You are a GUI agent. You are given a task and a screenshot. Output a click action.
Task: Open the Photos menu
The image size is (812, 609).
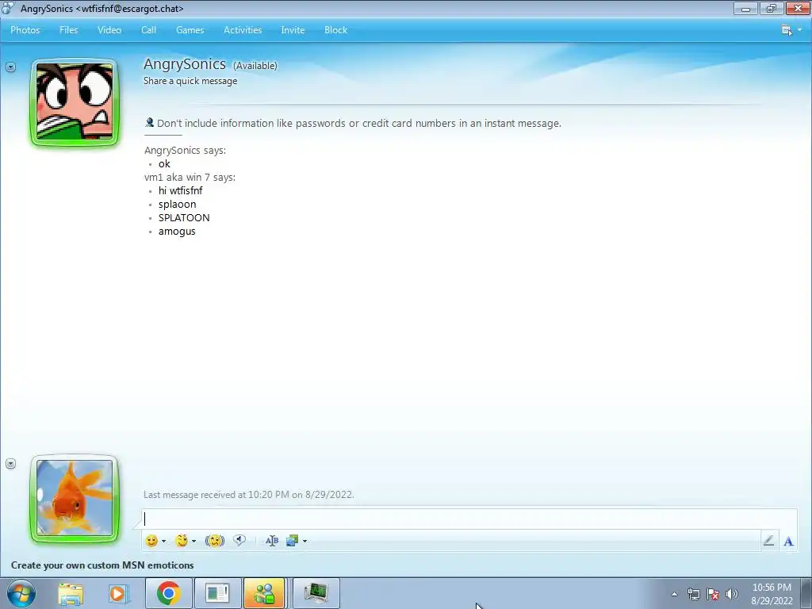point(25,30)
